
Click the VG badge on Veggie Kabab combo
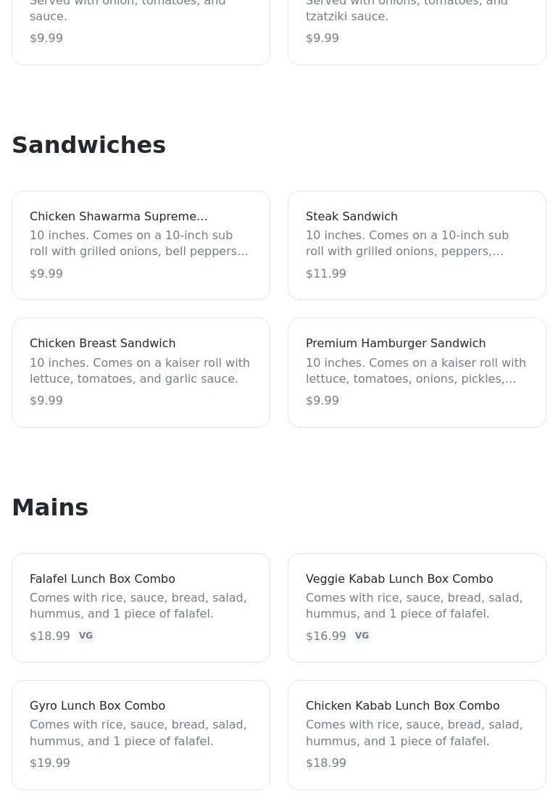tap(362, 636)
